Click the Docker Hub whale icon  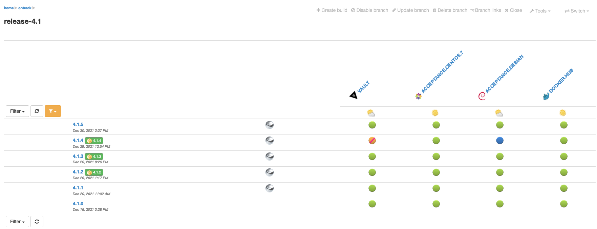[x=546, y=97]
